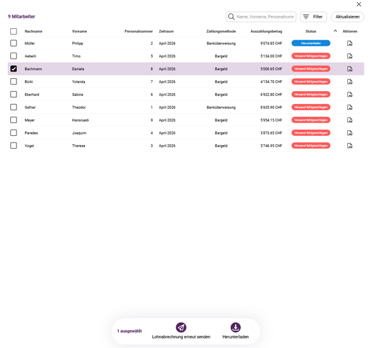This screenshot has height=348, width=370.
Task: Select first name Therese cell
Action: click(78, 146)
